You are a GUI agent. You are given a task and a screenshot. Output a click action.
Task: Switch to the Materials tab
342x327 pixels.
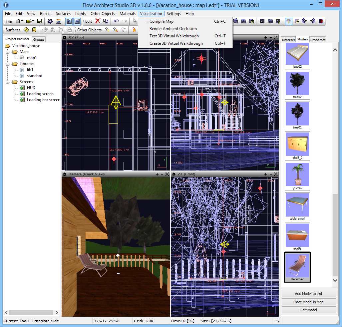[x=288, y=40]
